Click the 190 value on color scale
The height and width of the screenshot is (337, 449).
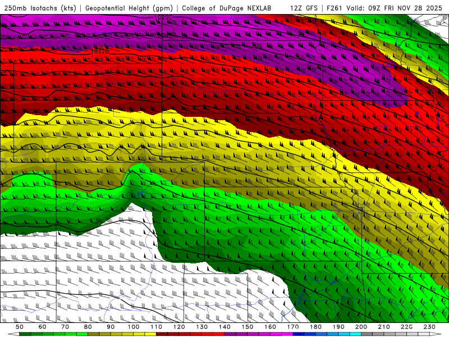click(x=338, y=327)
